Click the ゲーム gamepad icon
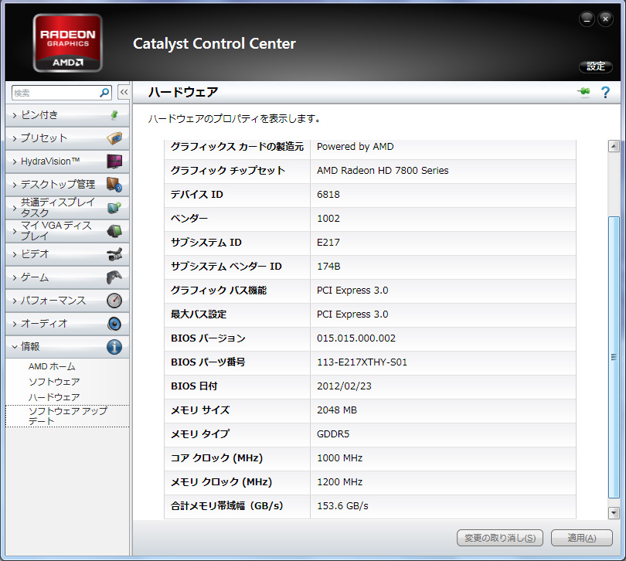 click(114, 277)
